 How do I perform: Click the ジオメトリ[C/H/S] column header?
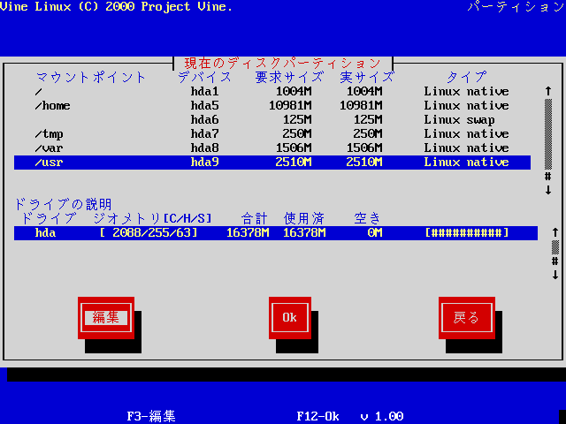[153, 218]
